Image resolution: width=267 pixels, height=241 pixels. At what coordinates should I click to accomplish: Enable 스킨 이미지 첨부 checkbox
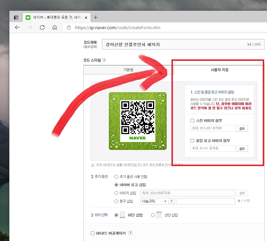tap(192, 121)
